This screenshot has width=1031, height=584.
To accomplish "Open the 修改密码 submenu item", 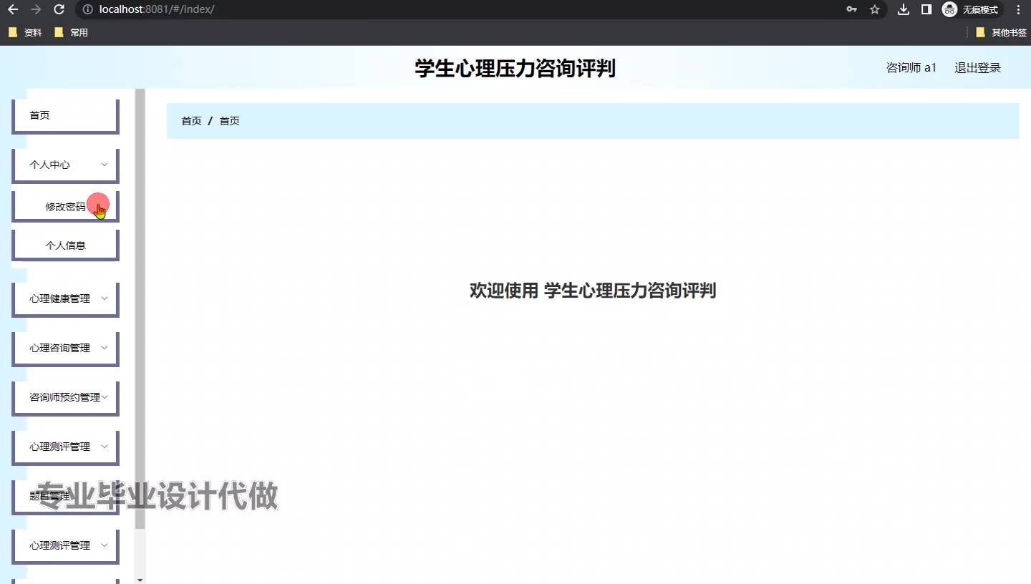I will [x=65, y=207].
